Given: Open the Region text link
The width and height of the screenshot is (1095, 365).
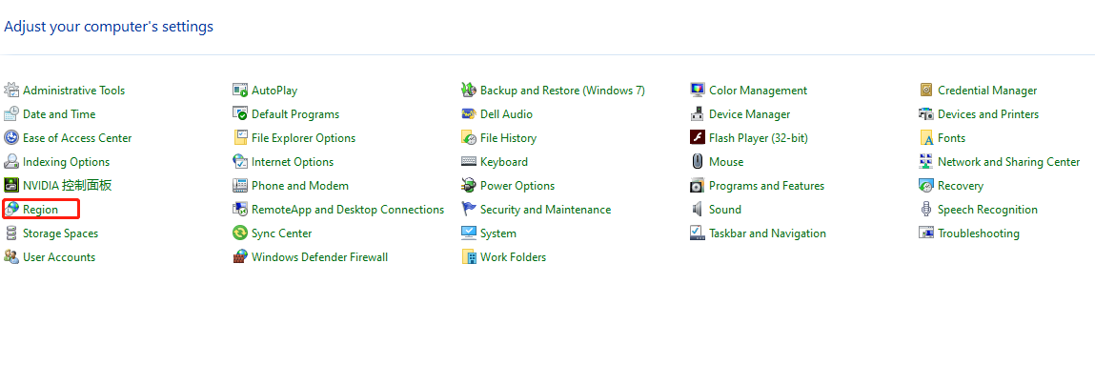Looking at the screenshot, I should coord(41,210).
